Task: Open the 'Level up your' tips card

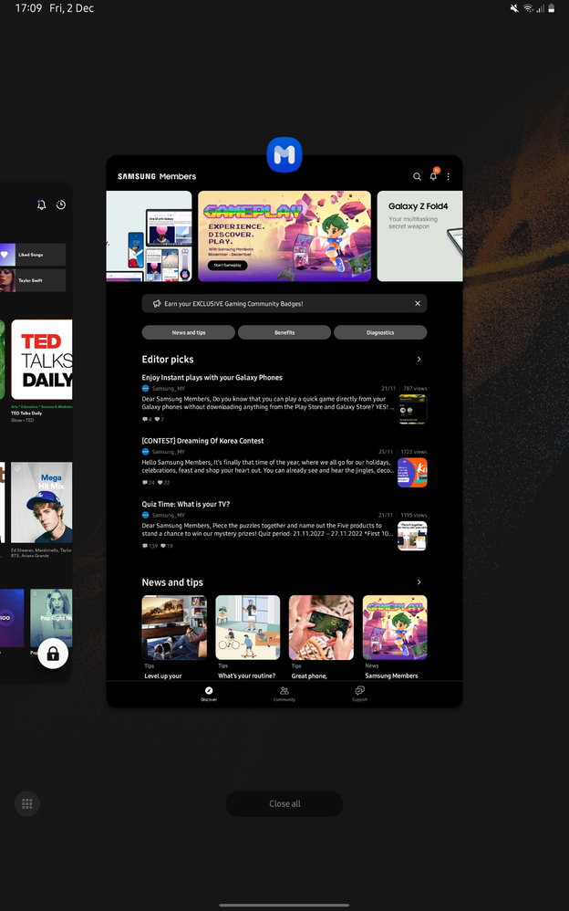Action: click(174, 637)
